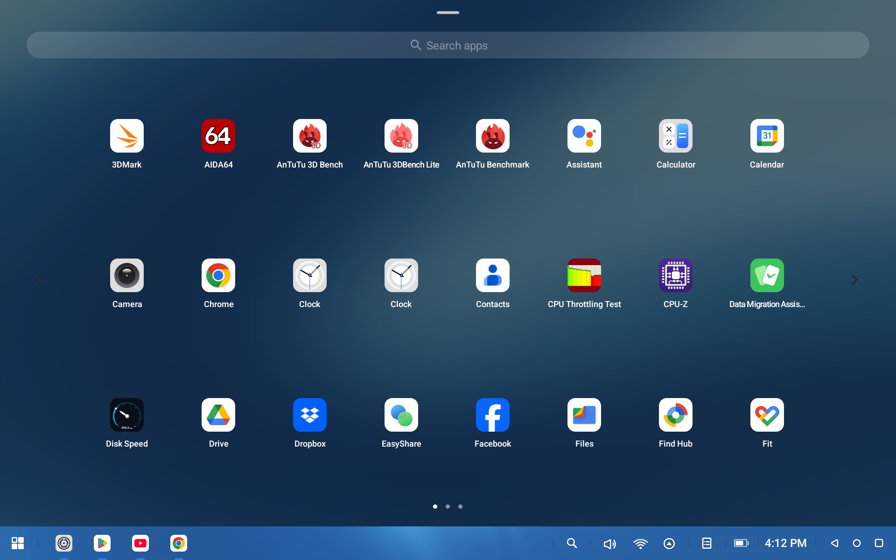Viewport: 896px width, 560px height.
Task: Open AnTuTu 3D Bench
Action: pos(310,136)
